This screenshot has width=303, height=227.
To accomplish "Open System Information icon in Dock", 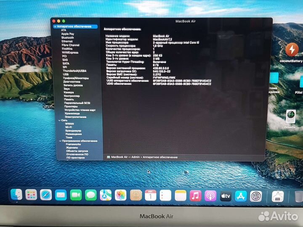I will click(x=277, y=196).
